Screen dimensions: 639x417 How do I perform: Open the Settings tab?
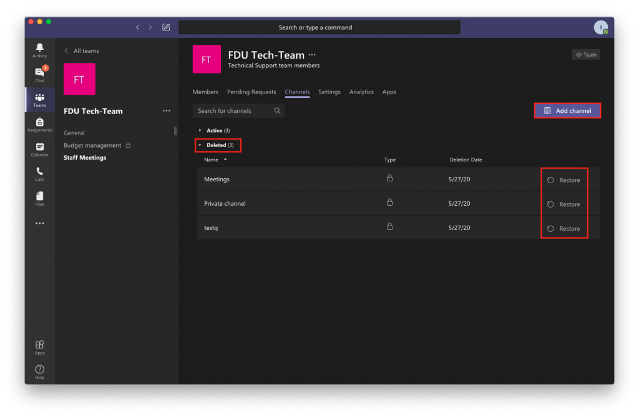(329, 92)
